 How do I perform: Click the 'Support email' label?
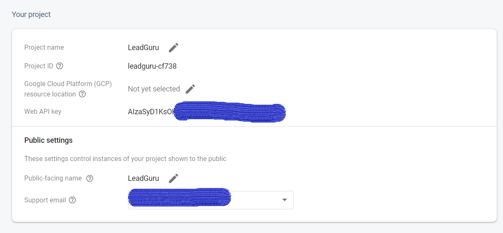coord(45,200)
